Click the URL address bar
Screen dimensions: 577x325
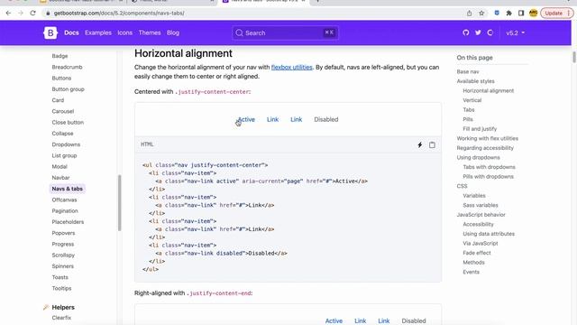(x=254, y=13)
